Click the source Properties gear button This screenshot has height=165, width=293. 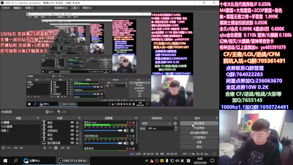[x=50, y=112]
